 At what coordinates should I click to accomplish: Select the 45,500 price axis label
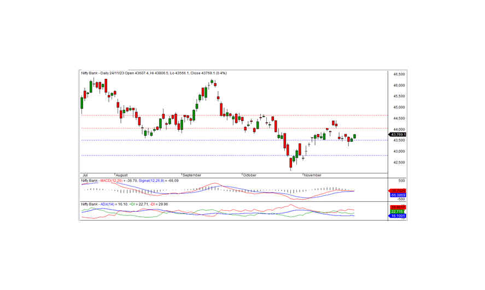pos(399,96)
